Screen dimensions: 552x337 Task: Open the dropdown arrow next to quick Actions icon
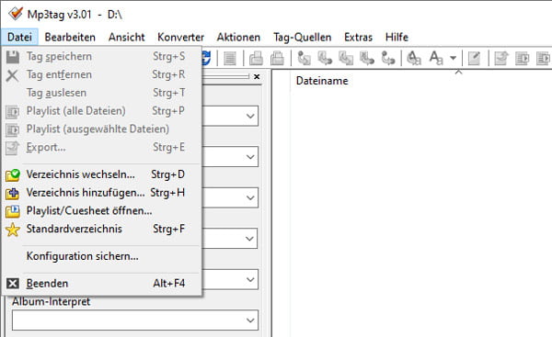[x=453, y=59]
